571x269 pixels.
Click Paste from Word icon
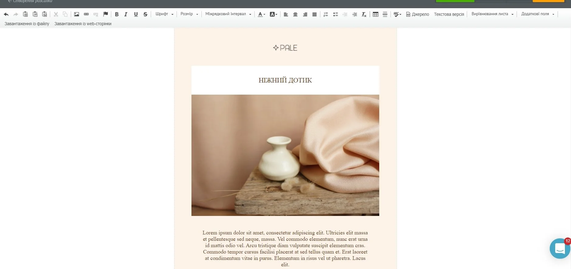(45, 14)
